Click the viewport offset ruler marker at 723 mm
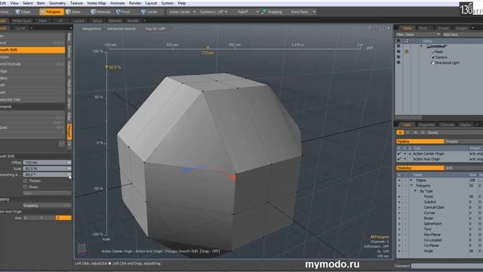483x272 pixels. (208, 48)
